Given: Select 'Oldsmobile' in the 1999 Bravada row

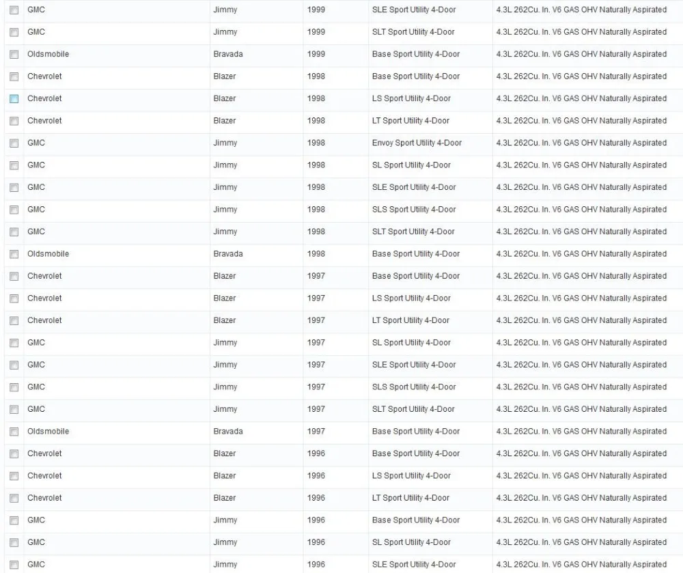Looking at the screenshot, I should click(48, 54).
